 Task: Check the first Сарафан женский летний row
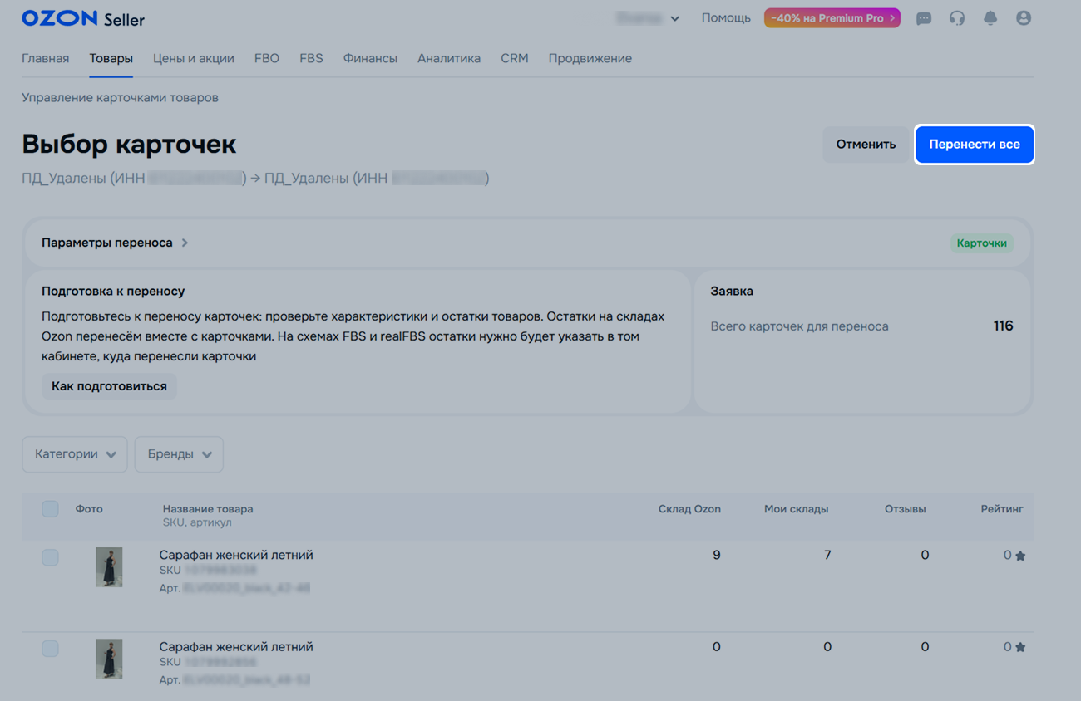(51, 557)
